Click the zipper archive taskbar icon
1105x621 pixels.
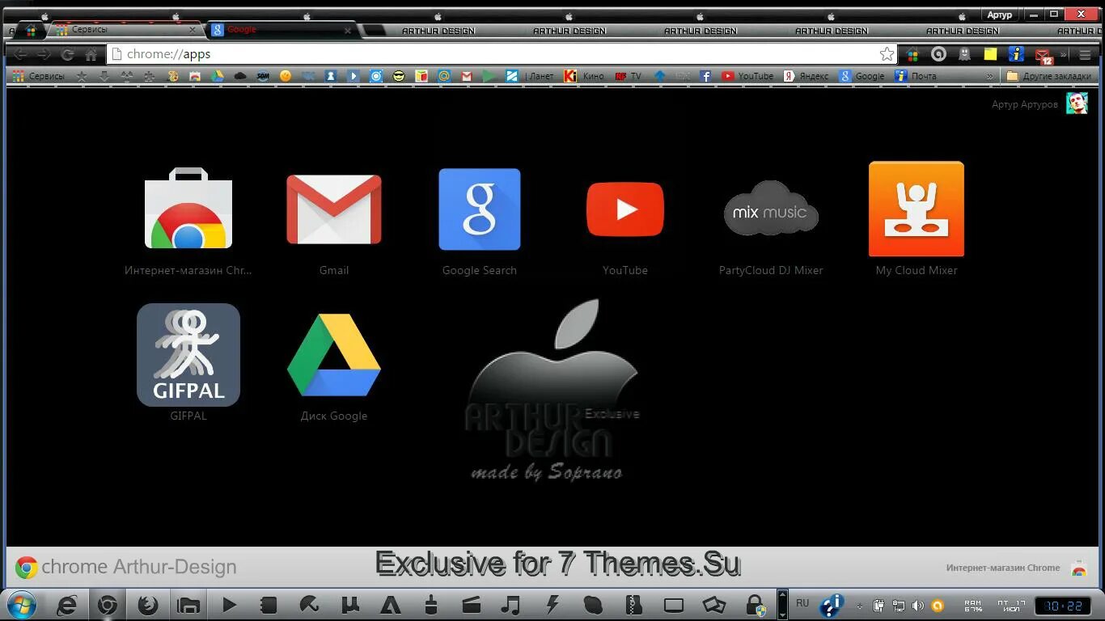[x=633, y=605]
